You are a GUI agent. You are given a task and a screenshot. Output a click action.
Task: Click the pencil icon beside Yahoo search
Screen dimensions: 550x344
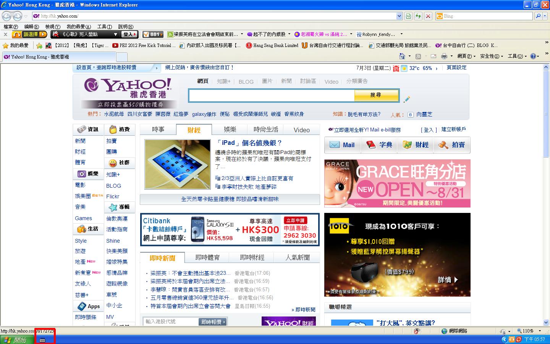tap(407, 99)
